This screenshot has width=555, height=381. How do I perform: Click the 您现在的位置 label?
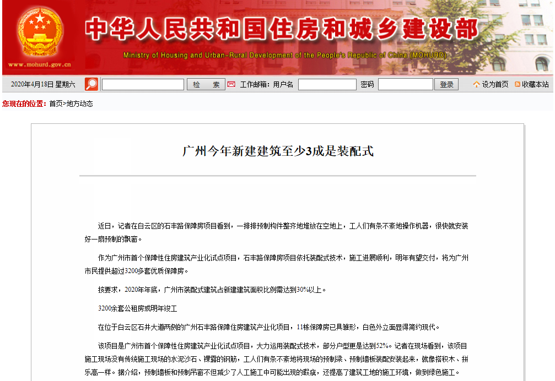24,104
